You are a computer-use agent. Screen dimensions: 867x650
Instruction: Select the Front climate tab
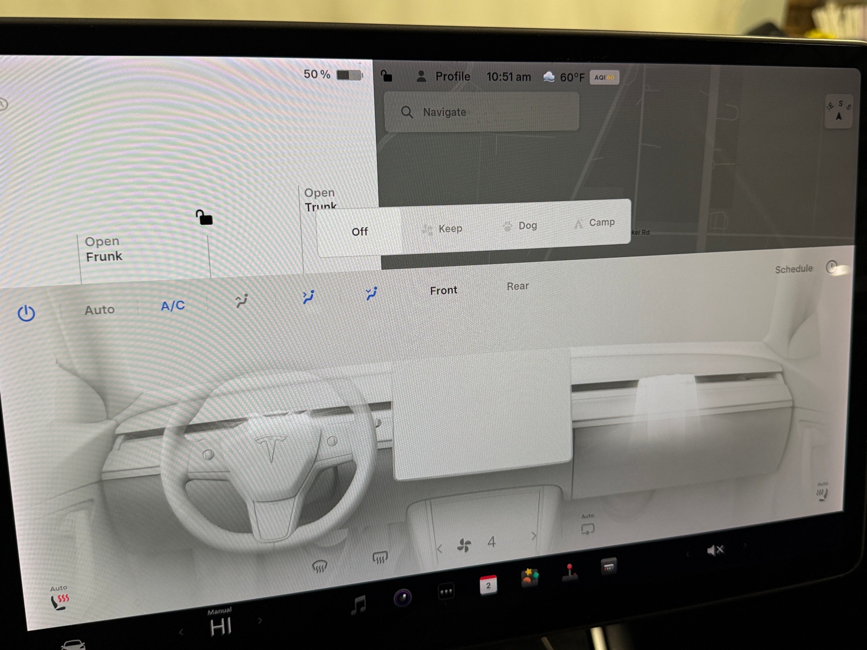[443, 290]
